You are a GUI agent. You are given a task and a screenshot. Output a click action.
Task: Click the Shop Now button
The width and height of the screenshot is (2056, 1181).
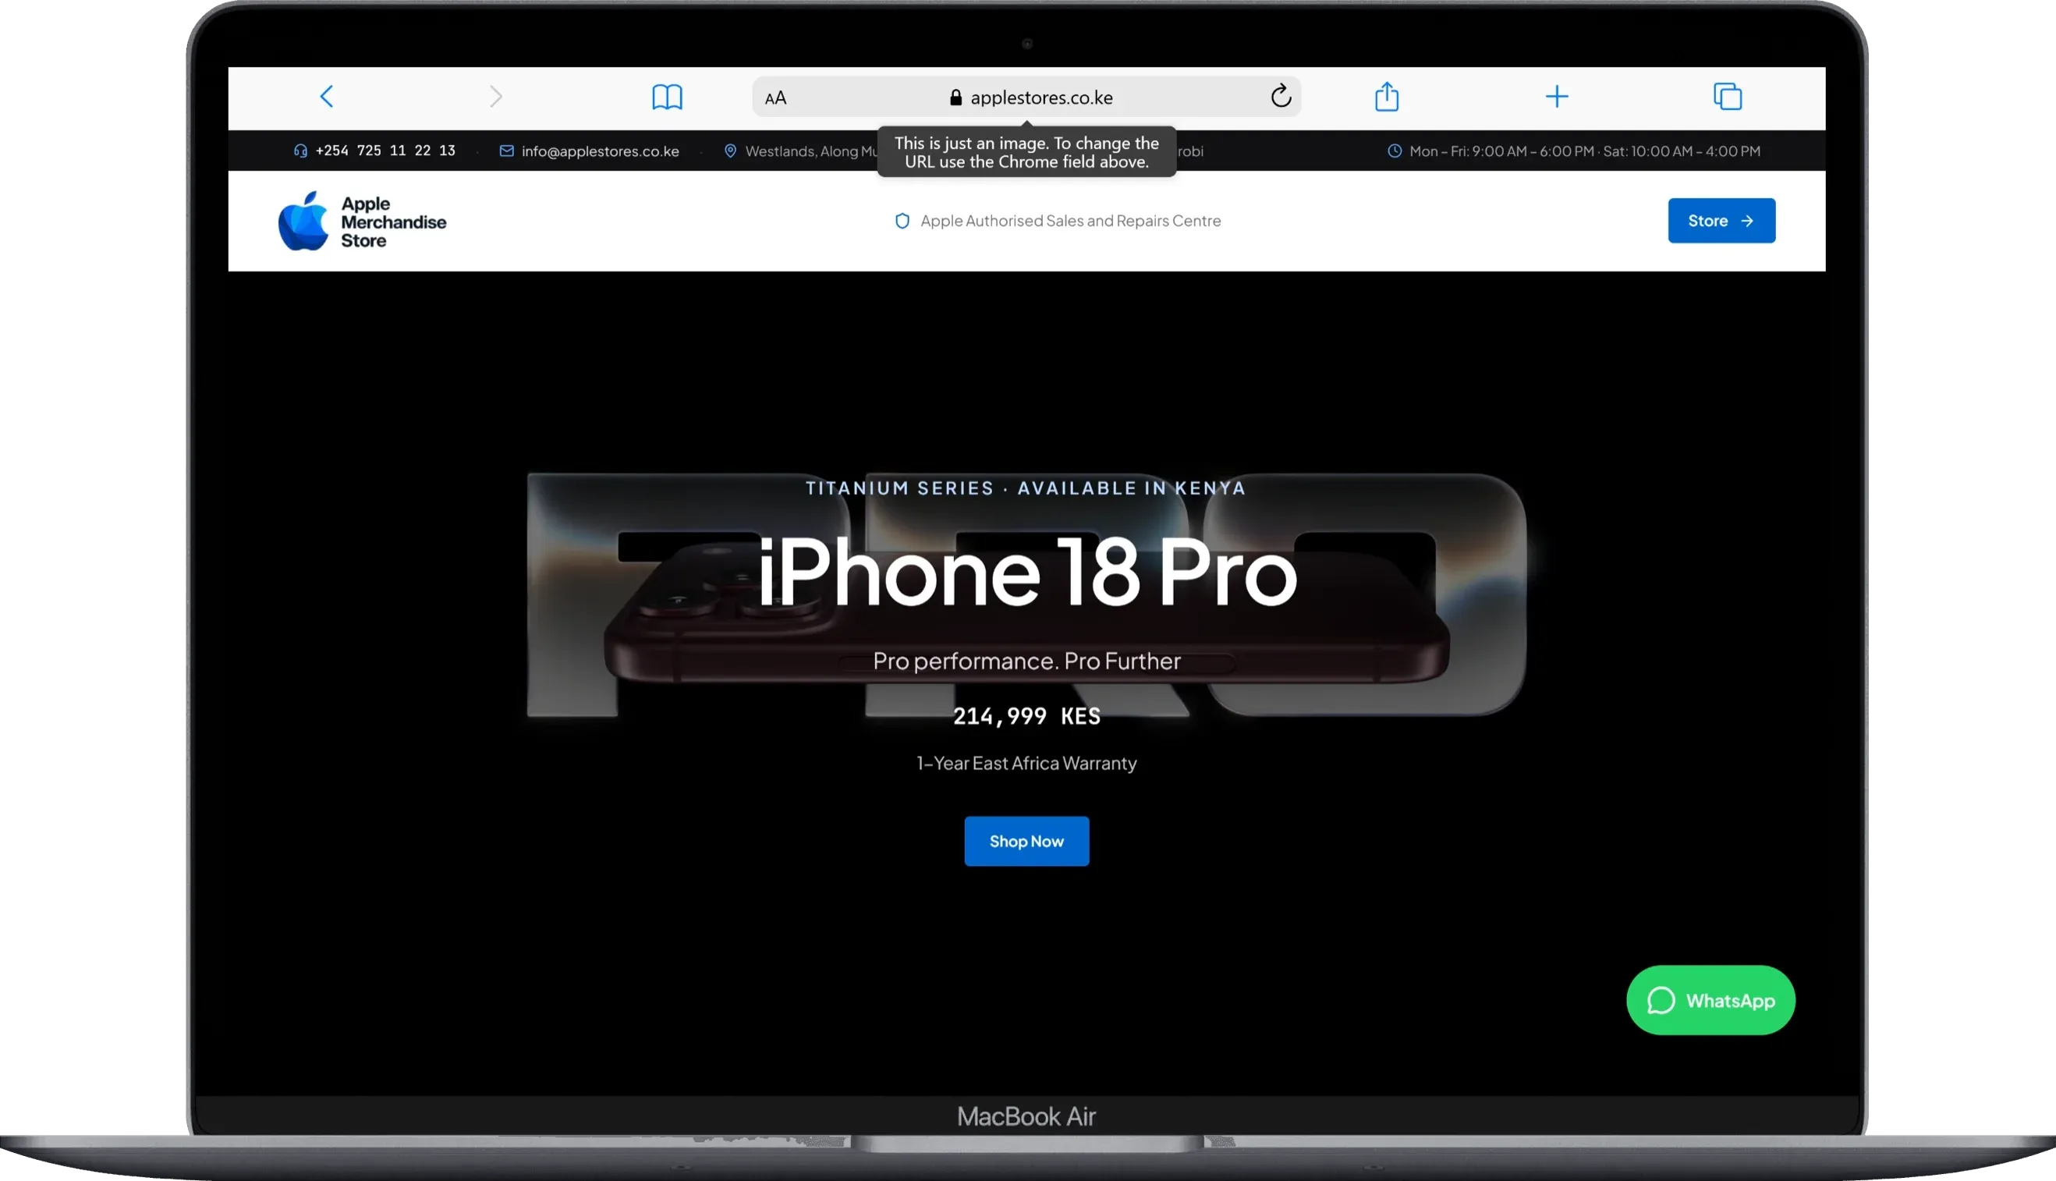coord(1026,841)
